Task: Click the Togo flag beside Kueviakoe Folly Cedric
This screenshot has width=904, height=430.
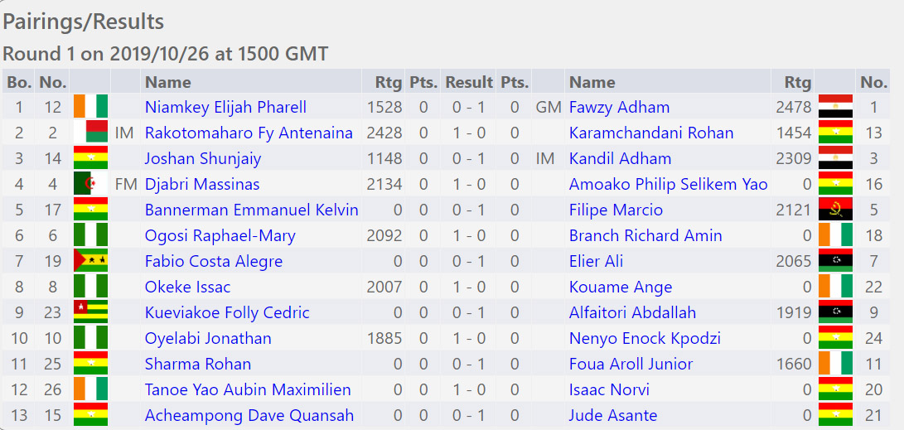Action: pos(90,312)
